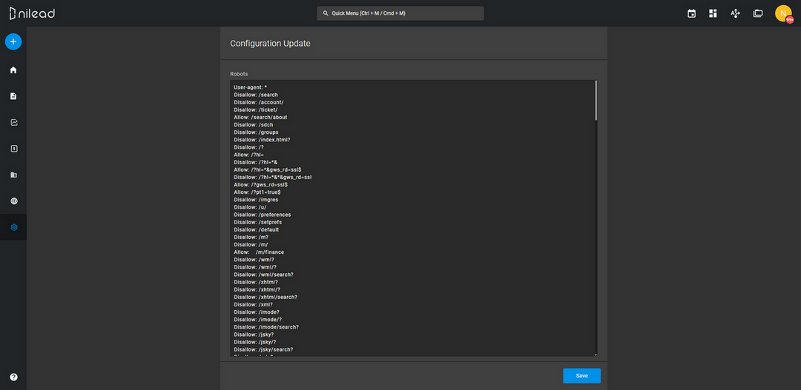Click the 'Disallow: /imgres' line
Image resolution: width=801 pixels, height=390 pixels.
[256, 199]
